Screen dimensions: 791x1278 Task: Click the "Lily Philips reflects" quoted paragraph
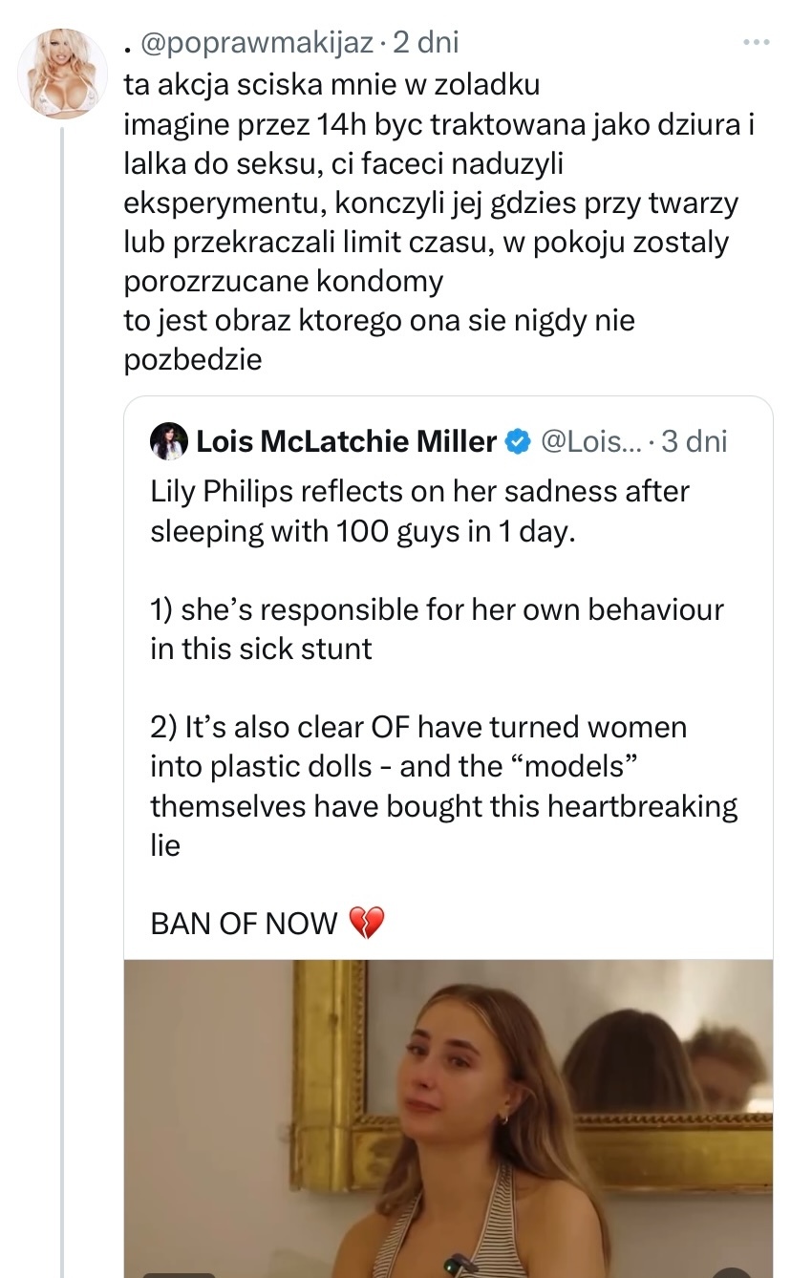419,511
